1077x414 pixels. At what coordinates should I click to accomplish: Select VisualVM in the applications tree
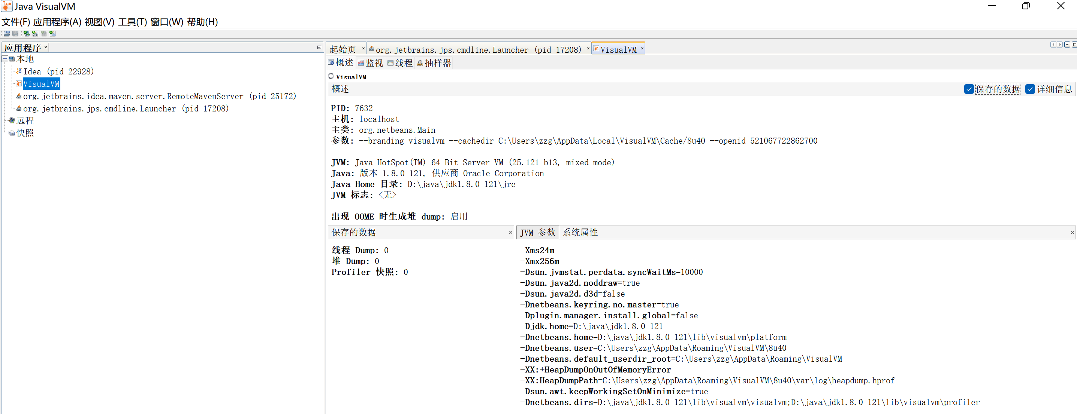click(41, 83)
